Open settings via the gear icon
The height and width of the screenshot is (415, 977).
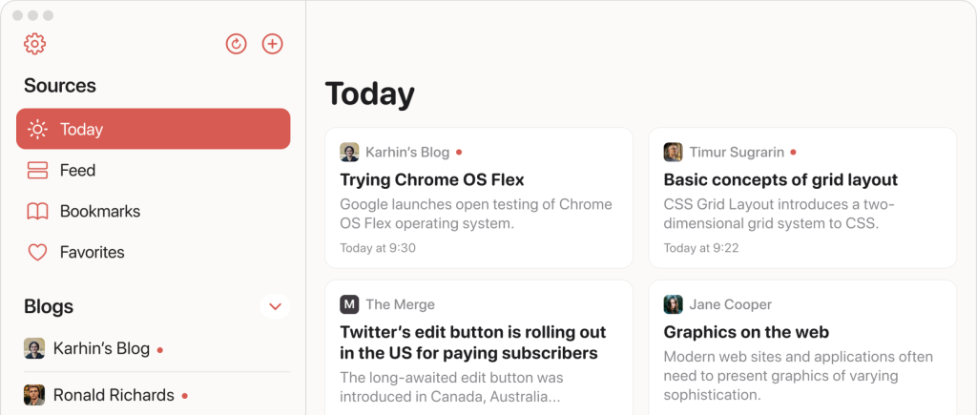click(35, 44)
